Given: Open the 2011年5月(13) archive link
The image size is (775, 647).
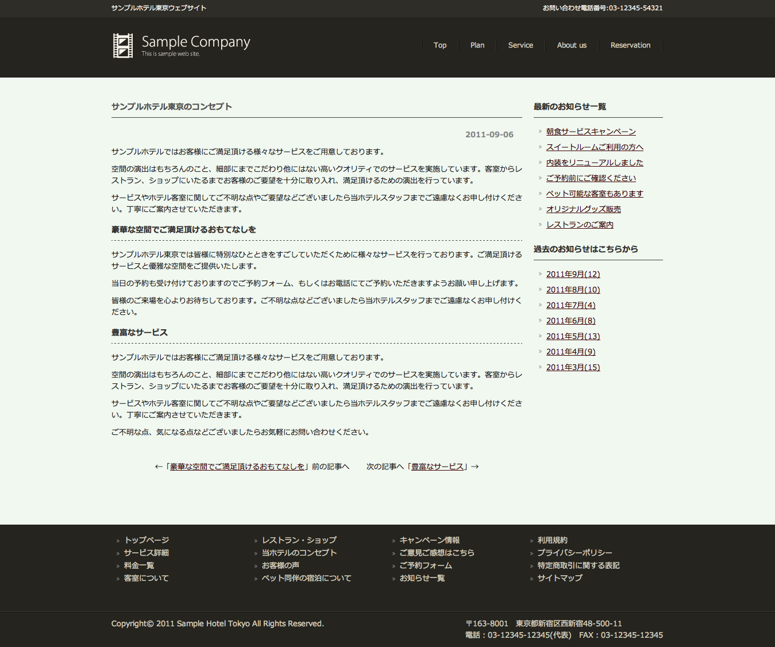Looking at the screenshot, I should [x=573, y=336].
